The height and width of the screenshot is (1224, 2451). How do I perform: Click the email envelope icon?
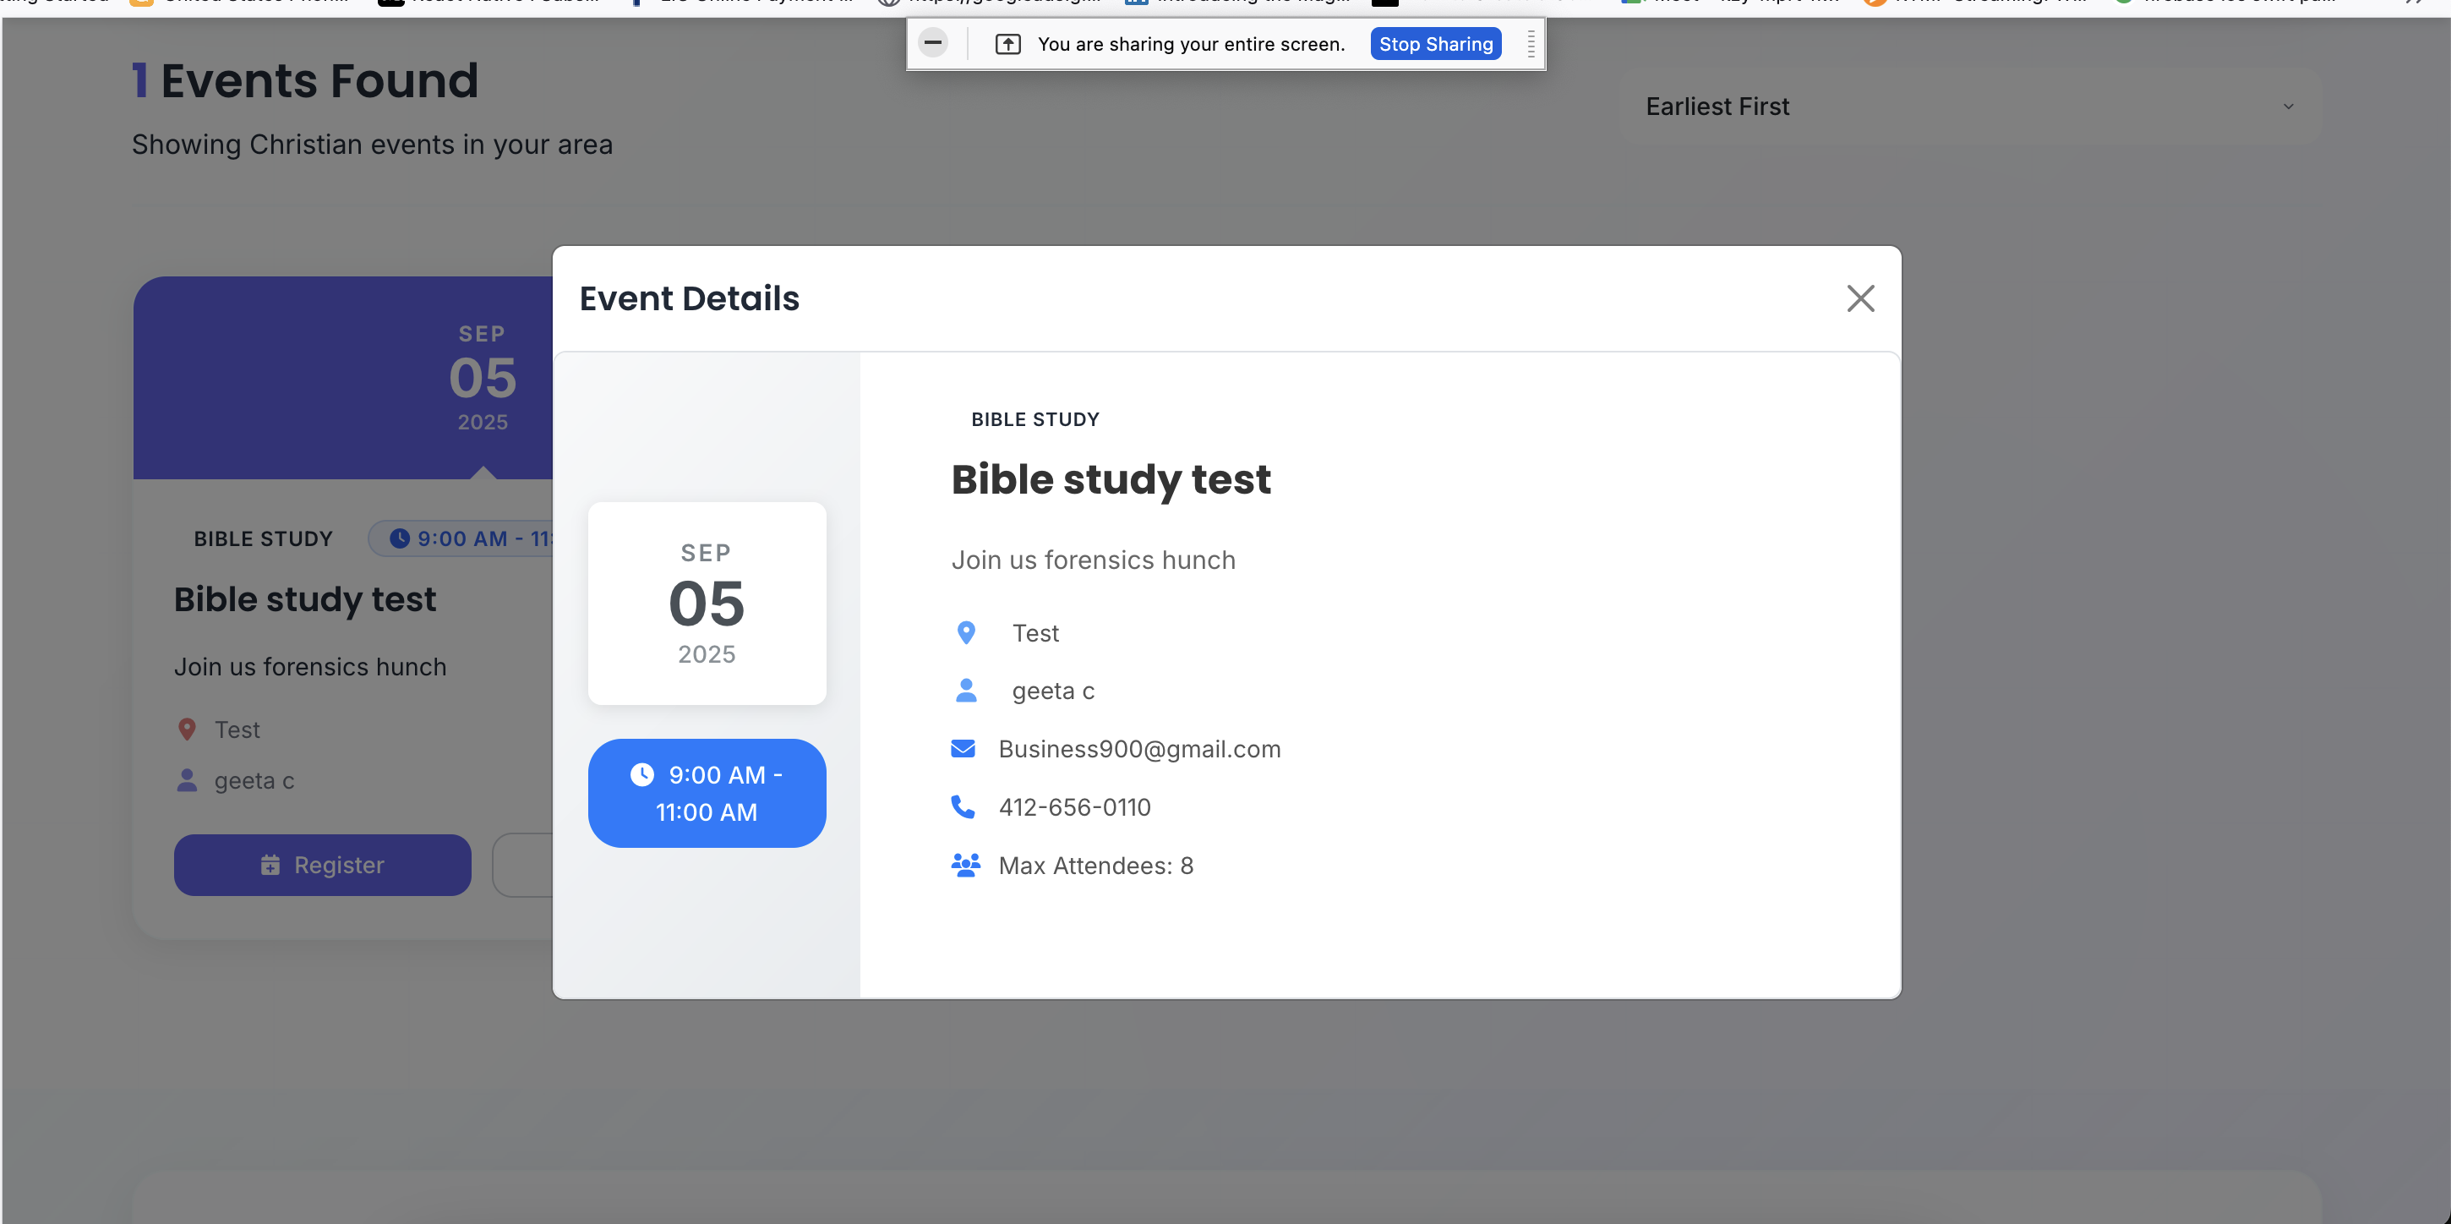(x=963, y=749)
